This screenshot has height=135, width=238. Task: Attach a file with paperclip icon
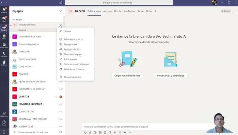pyautogui.click(x=90, y=133)
